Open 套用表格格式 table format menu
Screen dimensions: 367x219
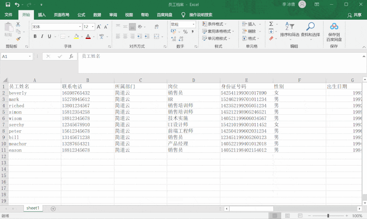click(x=218, y=31)
